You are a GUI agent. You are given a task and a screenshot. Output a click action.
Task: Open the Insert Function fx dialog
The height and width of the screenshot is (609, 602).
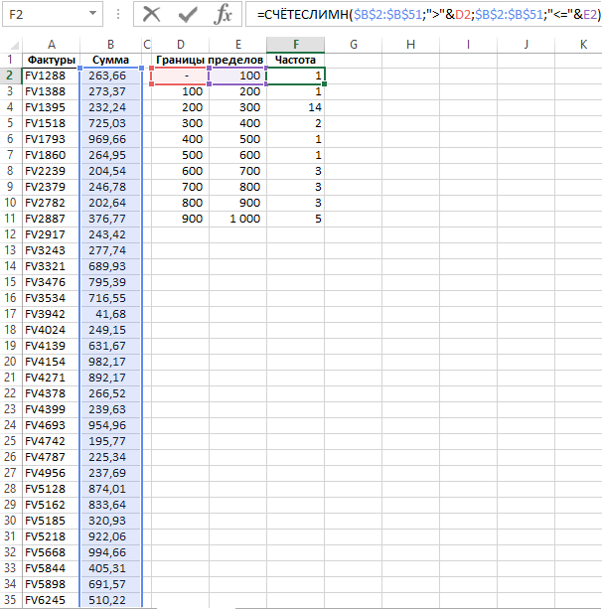pos(225,15)
